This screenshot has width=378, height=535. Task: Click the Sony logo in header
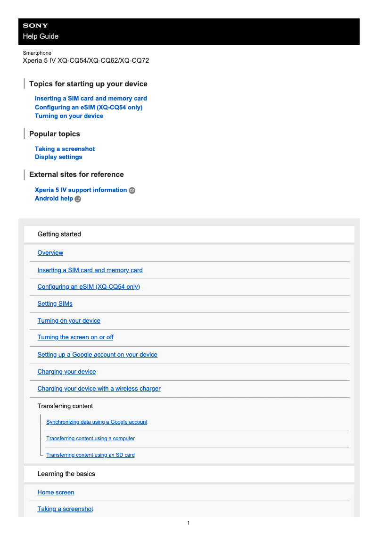tap(35, 25)
